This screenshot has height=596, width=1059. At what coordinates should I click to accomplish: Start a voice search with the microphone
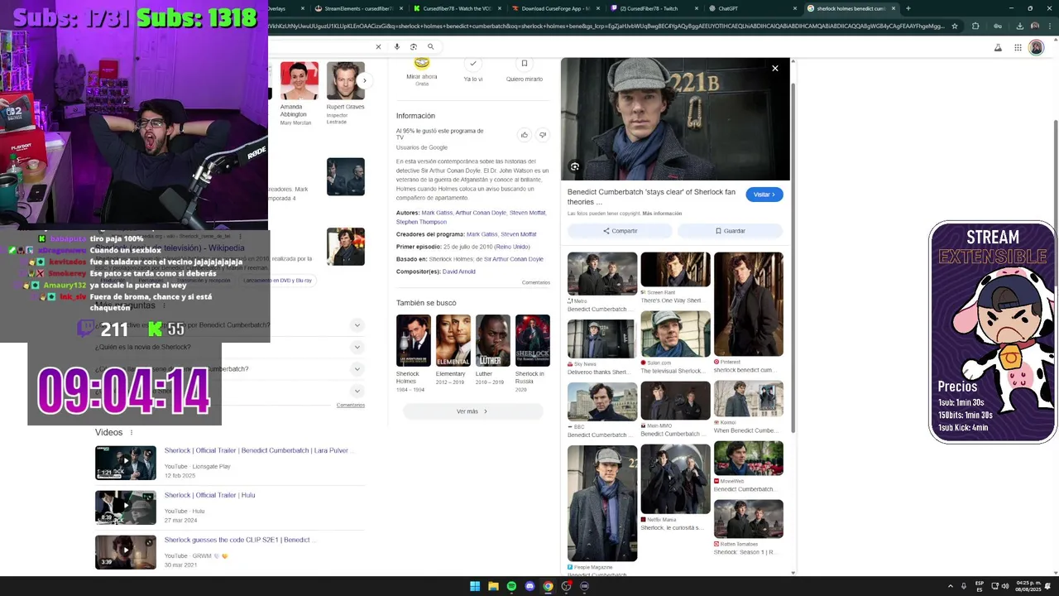click(x=397, y=47)
